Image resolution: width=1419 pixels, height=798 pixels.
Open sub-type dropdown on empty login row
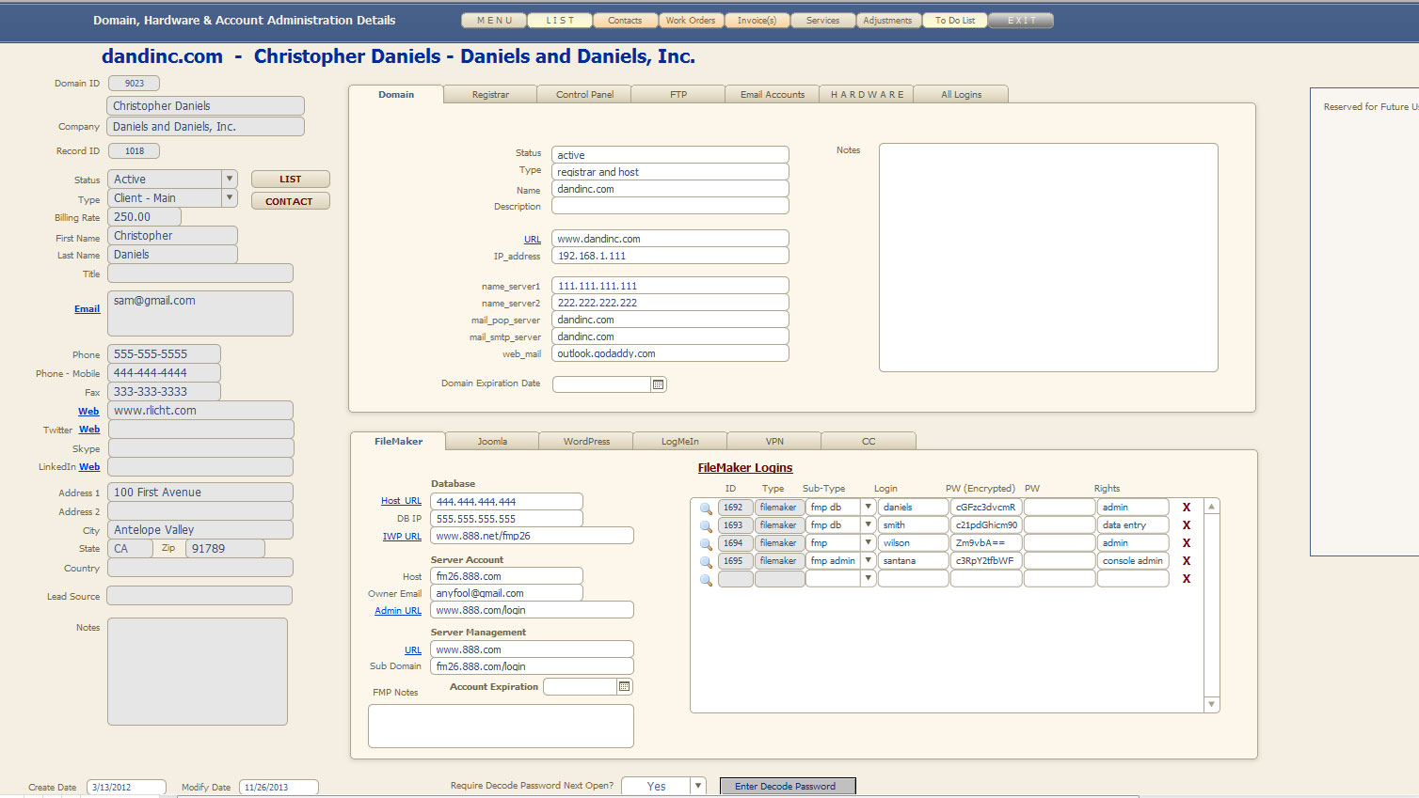click(869, 578)
